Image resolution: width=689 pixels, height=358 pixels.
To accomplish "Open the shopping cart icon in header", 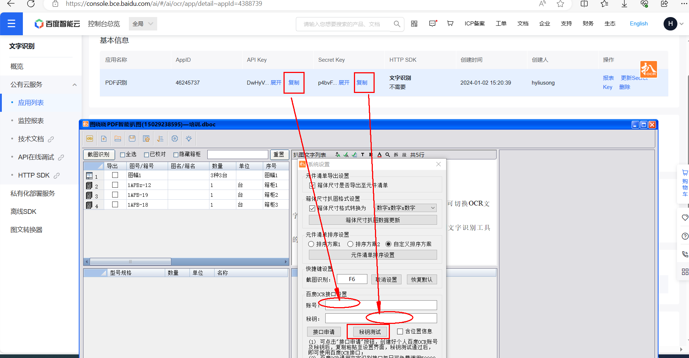I will point(450,24).
